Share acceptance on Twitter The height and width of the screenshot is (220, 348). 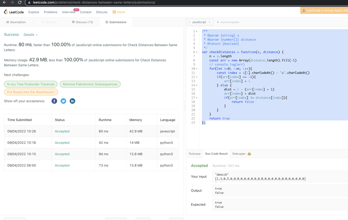[x=63, y=101]
